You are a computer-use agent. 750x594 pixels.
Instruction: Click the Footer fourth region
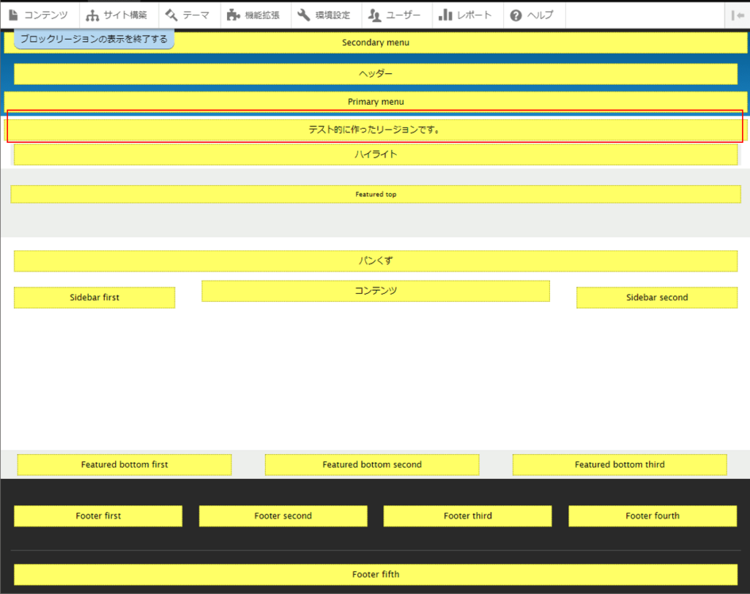coord(652,516)
